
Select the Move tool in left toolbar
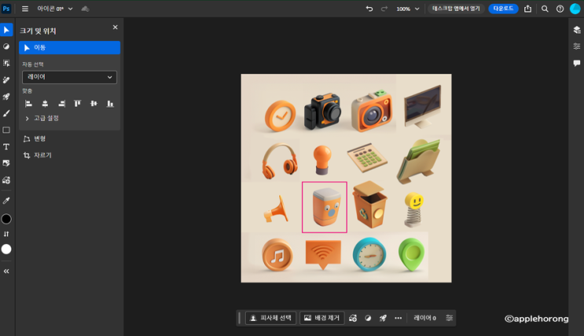click(x=6, y=30)
